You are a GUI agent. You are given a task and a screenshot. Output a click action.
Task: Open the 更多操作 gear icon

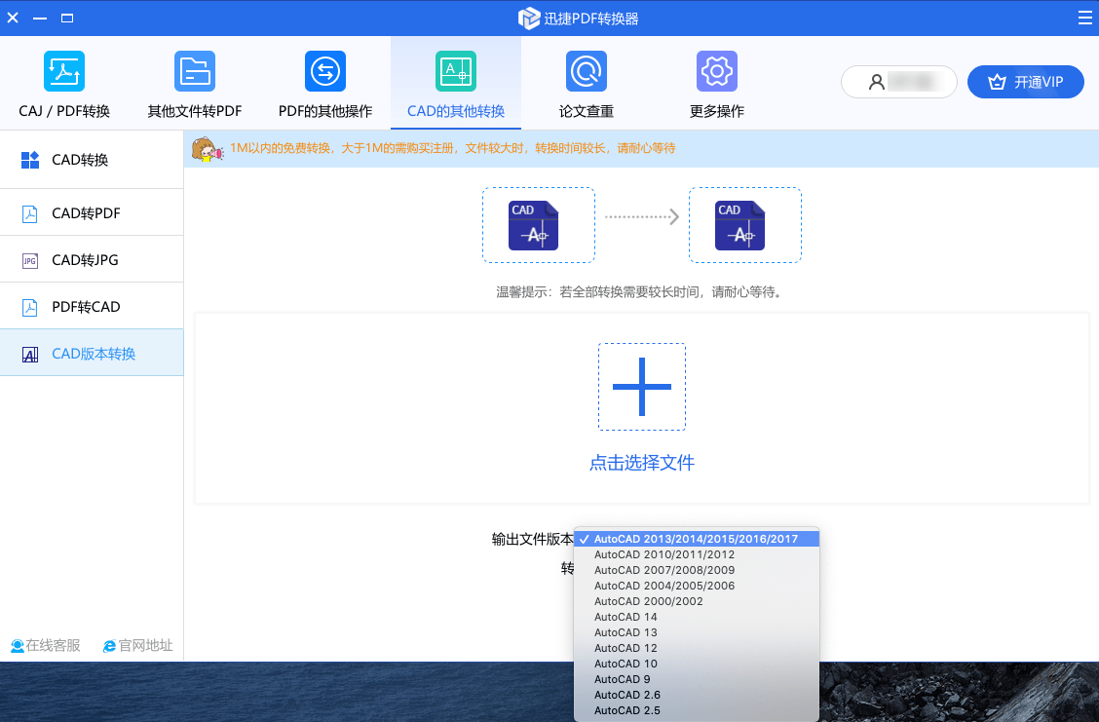click(716, 71)
